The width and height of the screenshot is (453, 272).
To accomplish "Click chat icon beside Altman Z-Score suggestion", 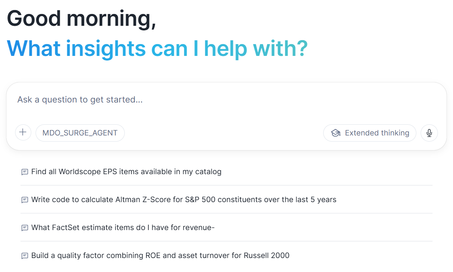I will tap(25, 200).
